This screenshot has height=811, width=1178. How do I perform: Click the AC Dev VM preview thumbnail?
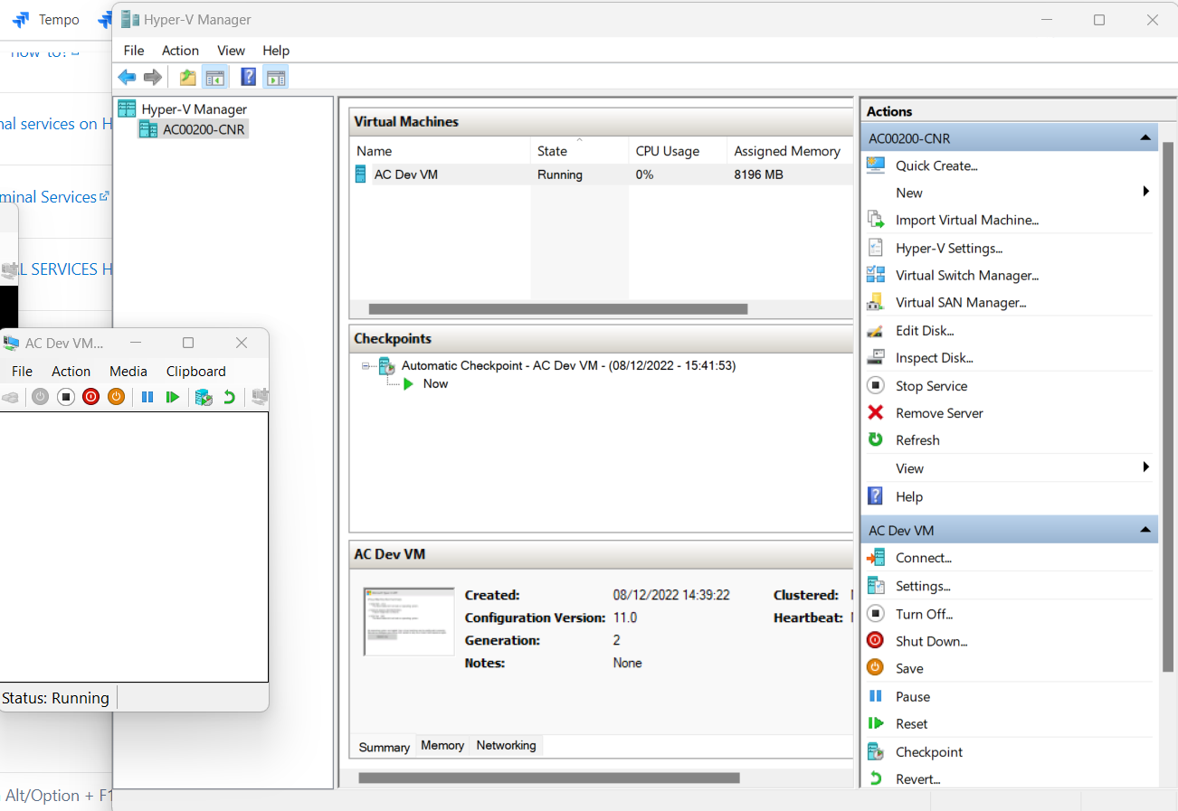coord(409,621)
